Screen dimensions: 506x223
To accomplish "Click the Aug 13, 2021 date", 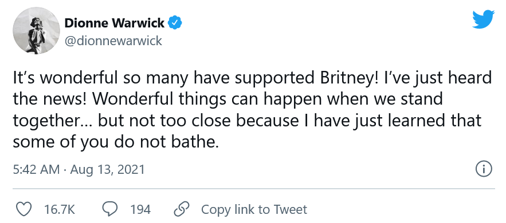I will coord(107,170).
